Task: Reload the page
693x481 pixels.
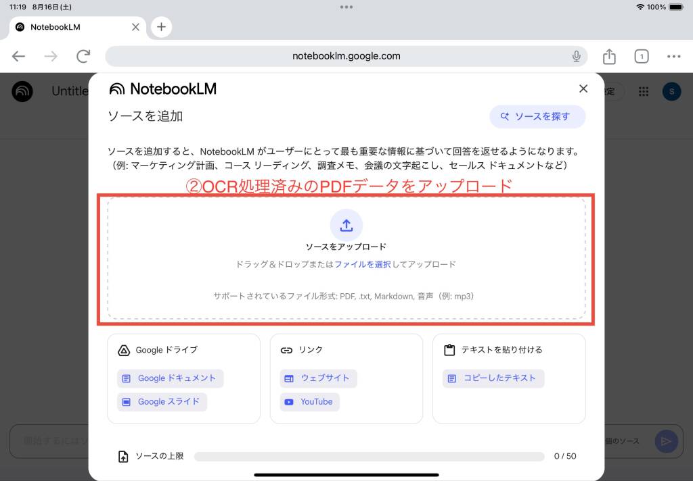Action: coord(83,56)
